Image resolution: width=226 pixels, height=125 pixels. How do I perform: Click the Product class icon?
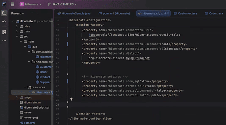[37, 77]
